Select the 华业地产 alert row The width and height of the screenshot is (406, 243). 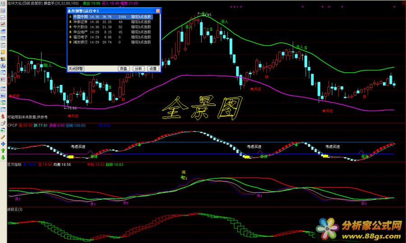110,32
